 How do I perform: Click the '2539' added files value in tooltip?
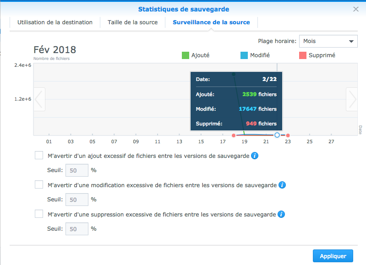(x=249, y=94)
